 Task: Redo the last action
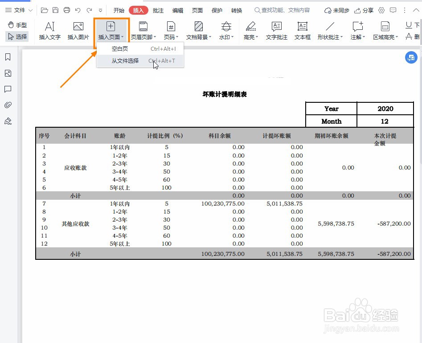click(89, 10)
